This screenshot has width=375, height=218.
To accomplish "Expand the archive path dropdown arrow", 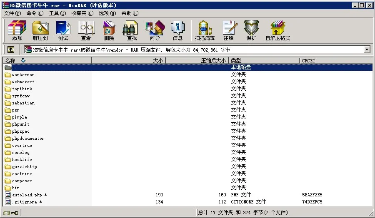I will [x=367, y=50].
